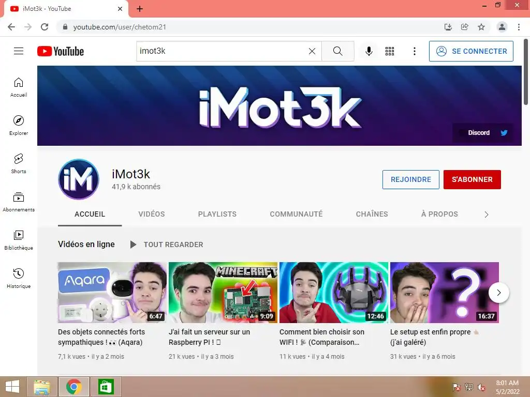The width and height of the screenshot is (530, 397).
Task: Go back with the browser back arrow
Action: point(11,27)
